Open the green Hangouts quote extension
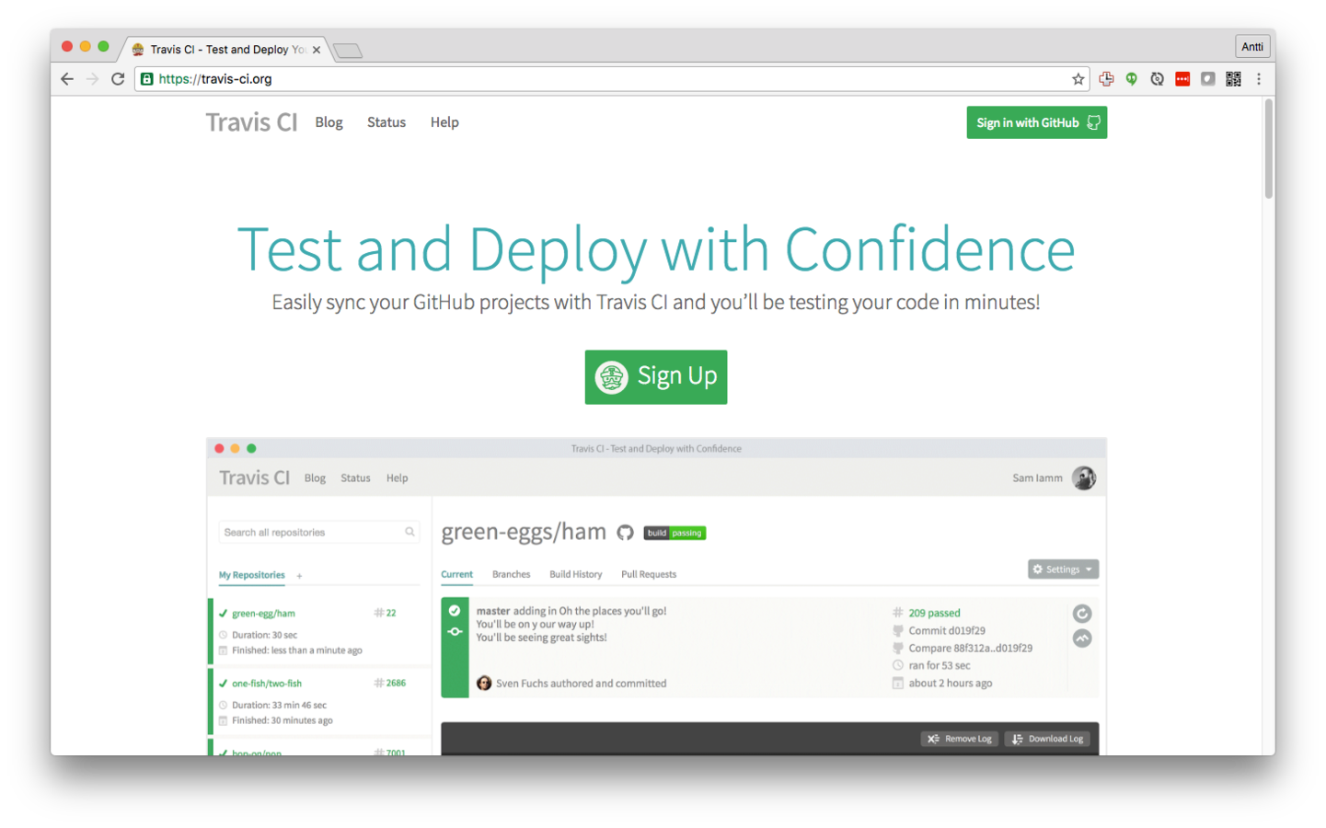 point(1131,79)
